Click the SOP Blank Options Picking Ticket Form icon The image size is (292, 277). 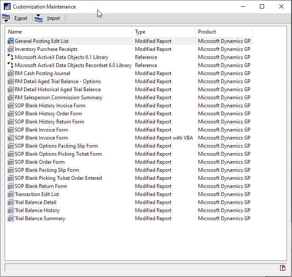(11, 154)
